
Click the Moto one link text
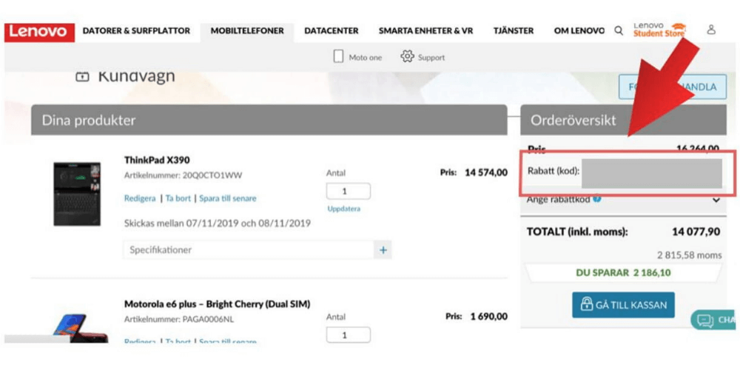coord(366,58)
